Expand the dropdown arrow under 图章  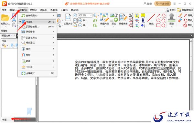click(171, 26)
